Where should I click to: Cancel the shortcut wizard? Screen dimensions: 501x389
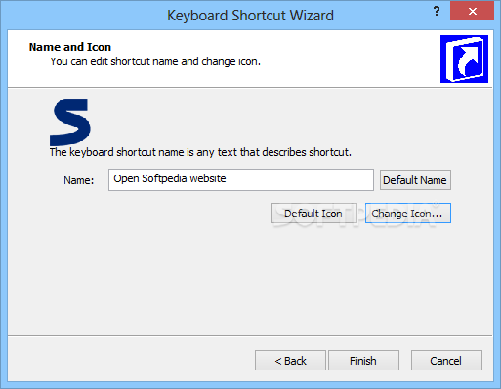pos(446,361)
